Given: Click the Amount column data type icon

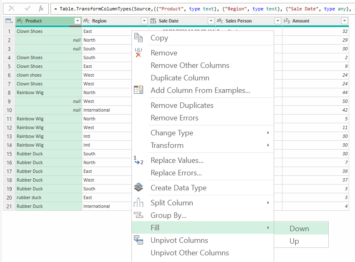Looking at the screenshot, I should coord(287,21).
